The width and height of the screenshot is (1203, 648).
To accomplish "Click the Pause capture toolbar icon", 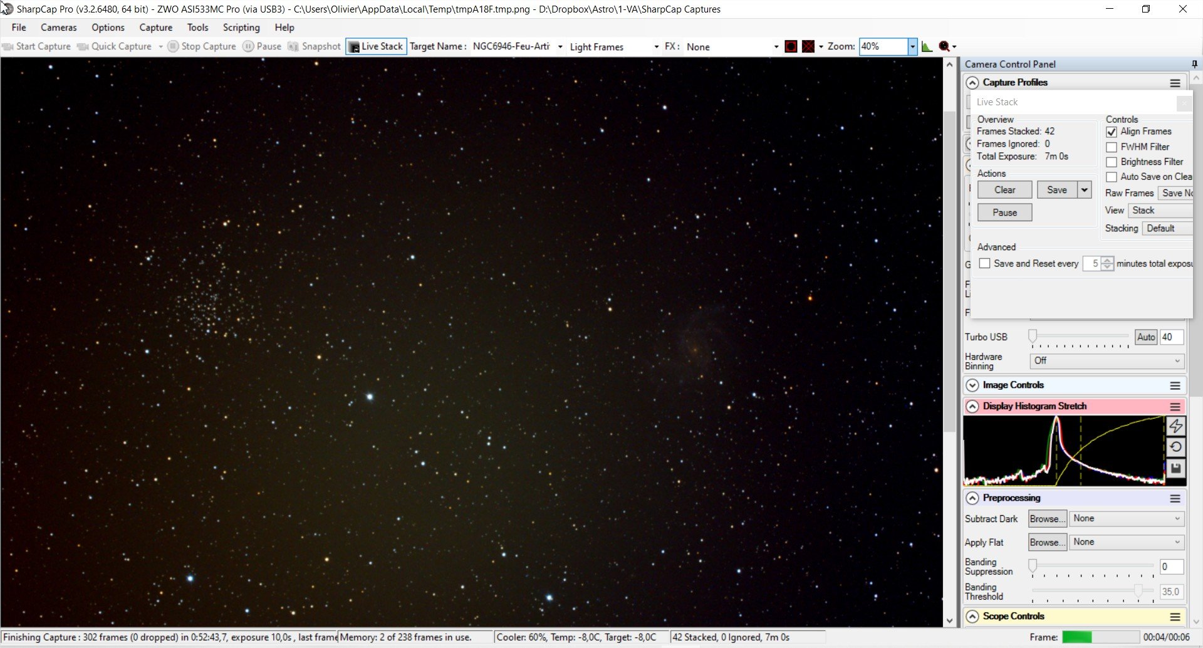I will pyautogui.click(x=248, y=46).
